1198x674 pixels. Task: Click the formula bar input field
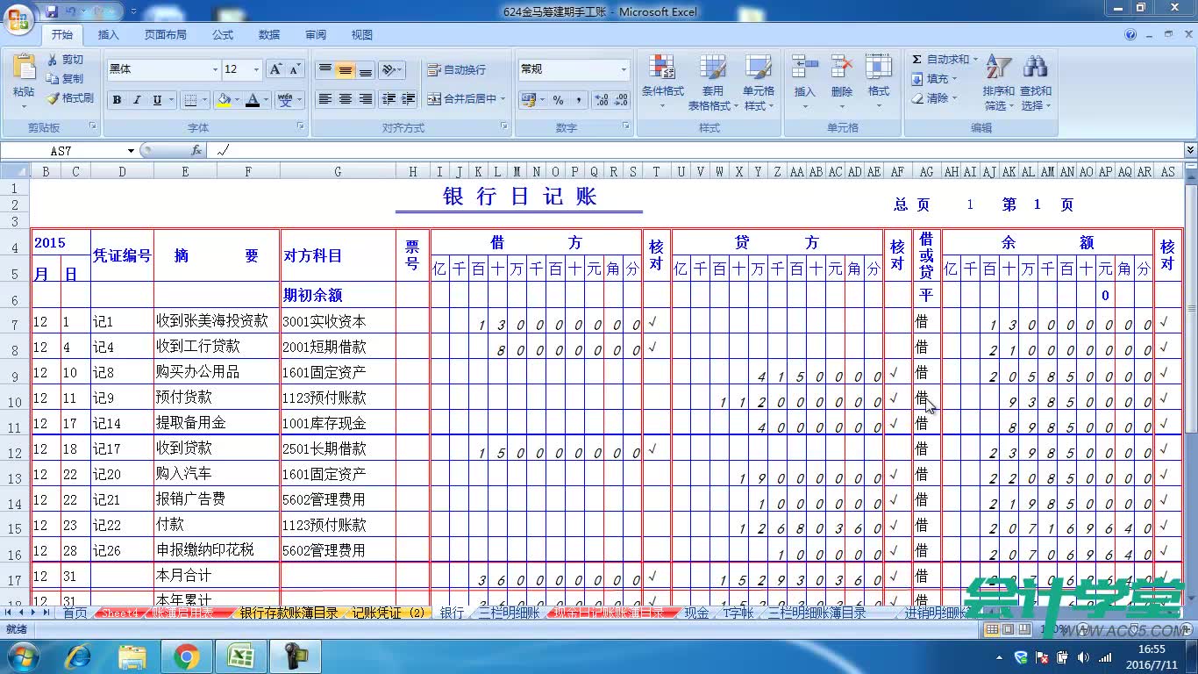pos(695,151)
